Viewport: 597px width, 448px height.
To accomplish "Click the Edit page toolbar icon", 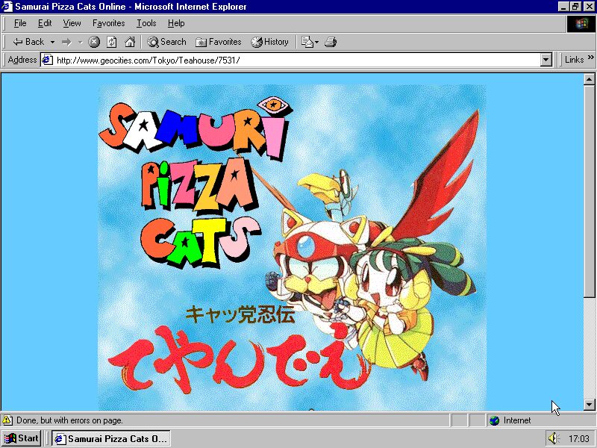I will coord(307,42).
